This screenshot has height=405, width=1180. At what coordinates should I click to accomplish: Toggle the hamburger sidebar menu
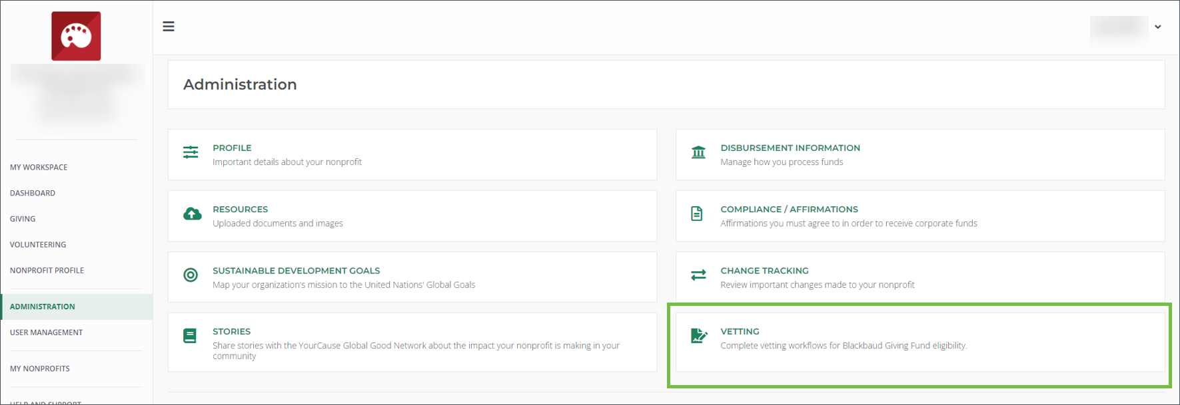169,27
